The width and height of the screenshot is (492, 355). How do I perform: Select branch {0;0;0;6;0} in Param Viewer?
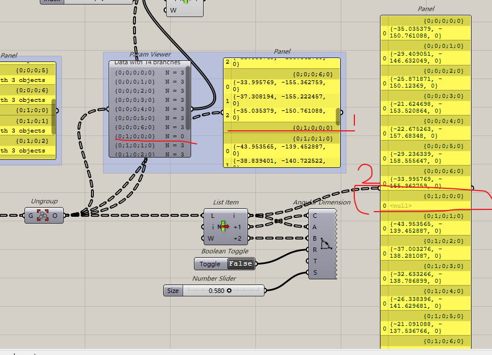[150, 127]
